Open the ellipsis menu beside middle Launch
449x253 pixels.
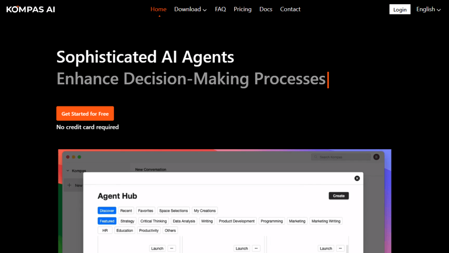[256, 248]
